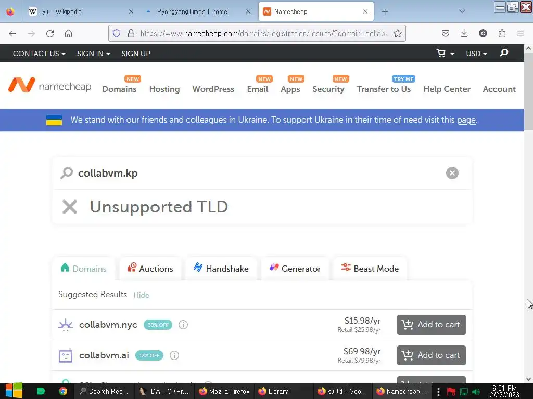Click the red flag tray icon

point(451,392)
